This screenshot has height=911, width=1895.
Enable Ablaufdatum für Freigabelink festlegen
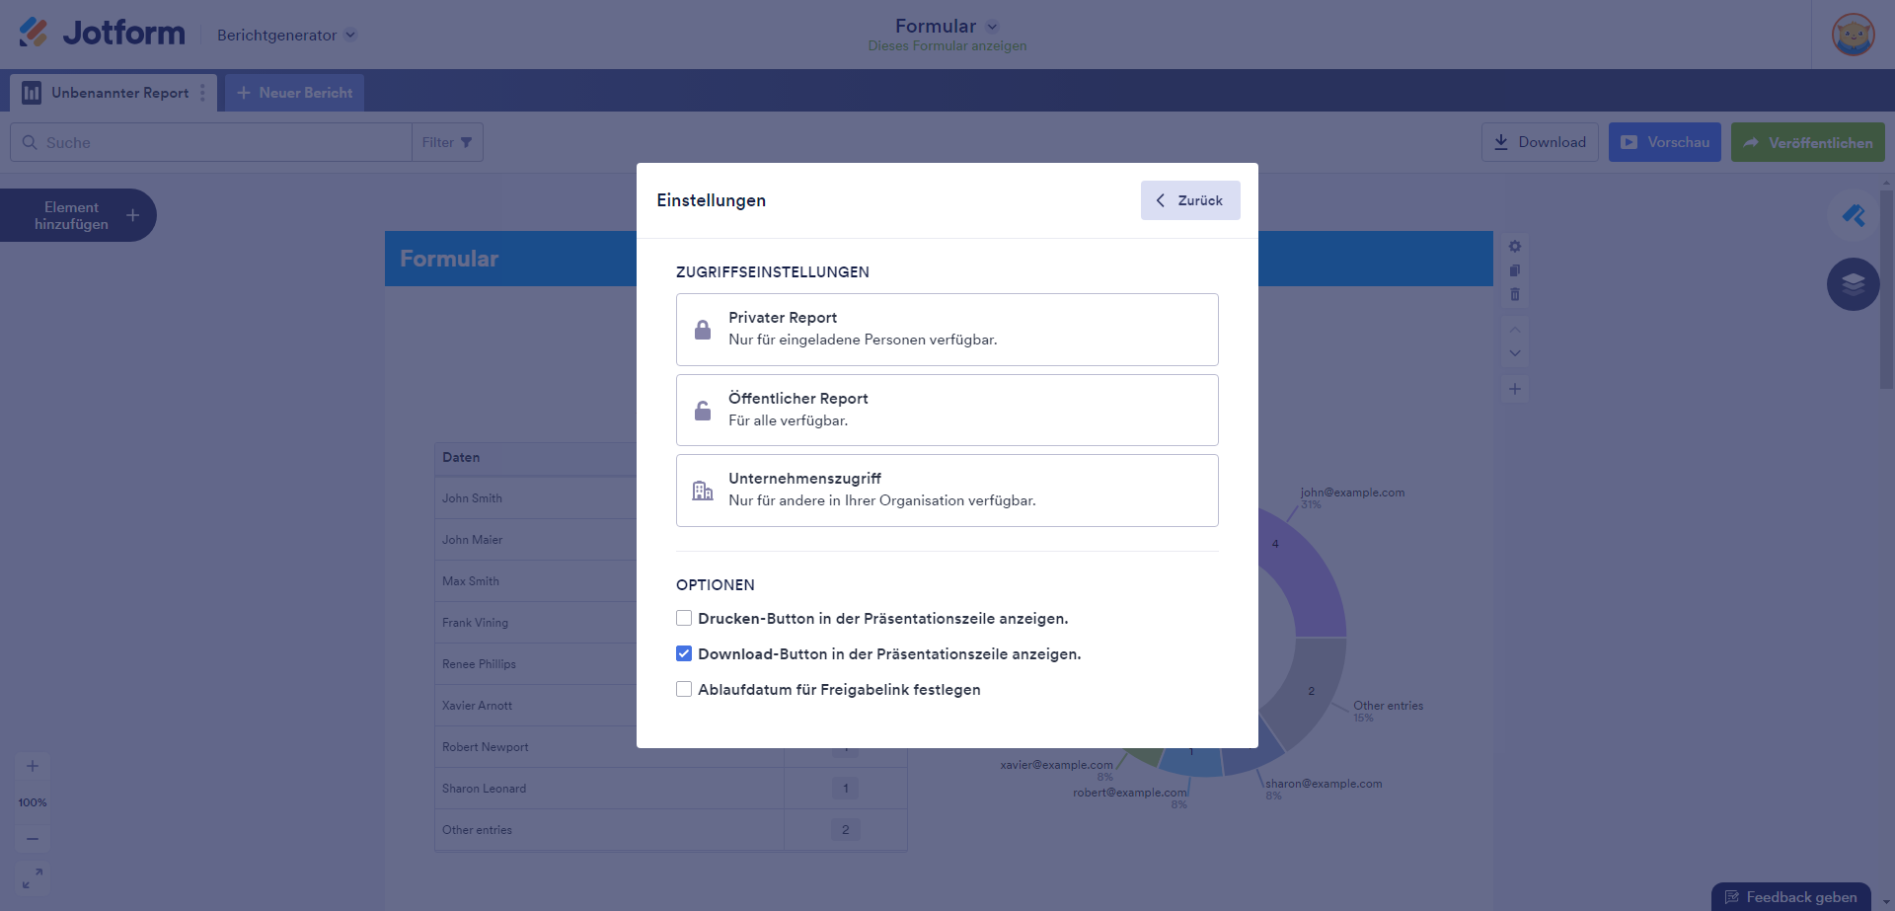point(684,689)
